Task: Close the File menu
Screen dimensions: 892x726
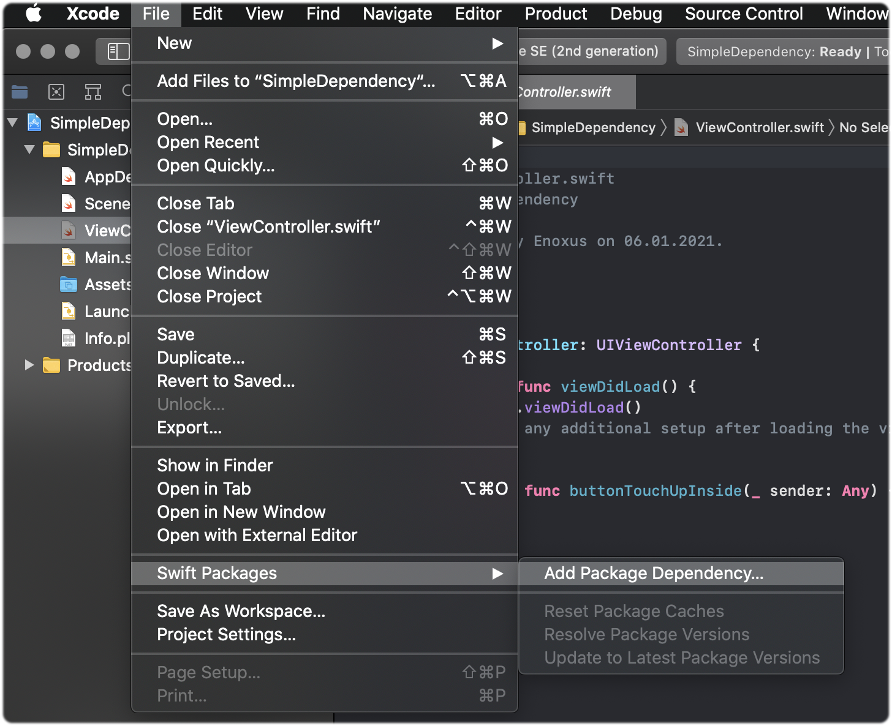Action: 156,13
